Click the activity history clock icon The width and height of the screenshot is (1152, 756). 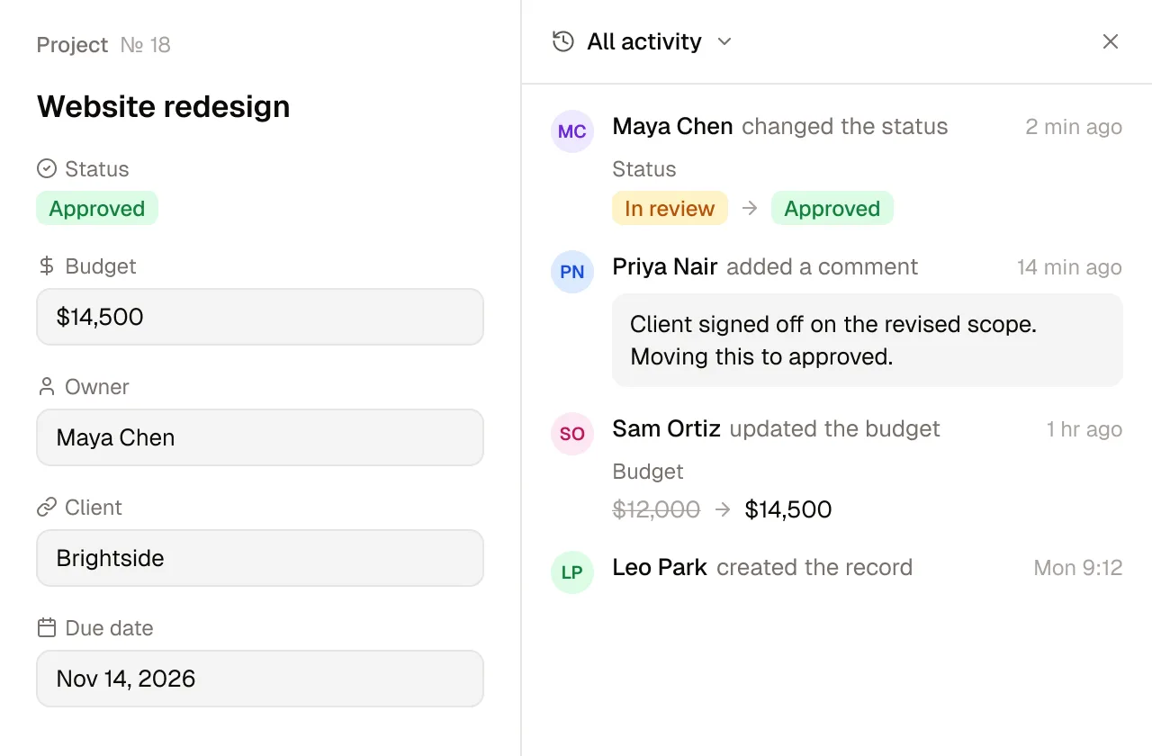tap(563, 41)
